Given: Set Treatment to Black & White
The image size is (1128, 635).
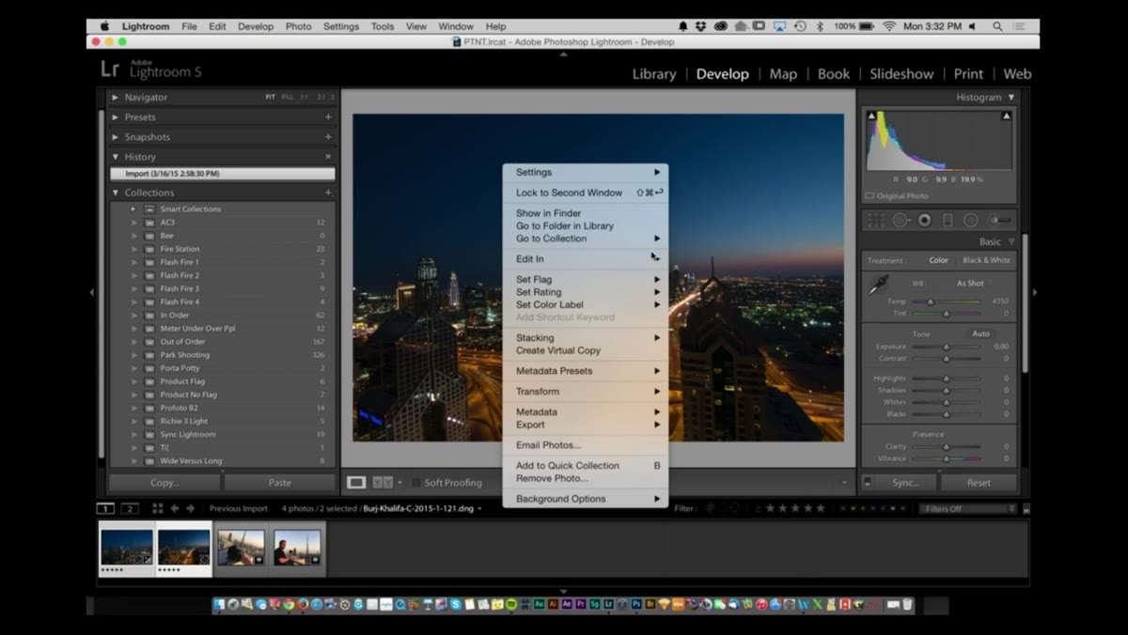Looking at the screenshot, I should [986, 260].
